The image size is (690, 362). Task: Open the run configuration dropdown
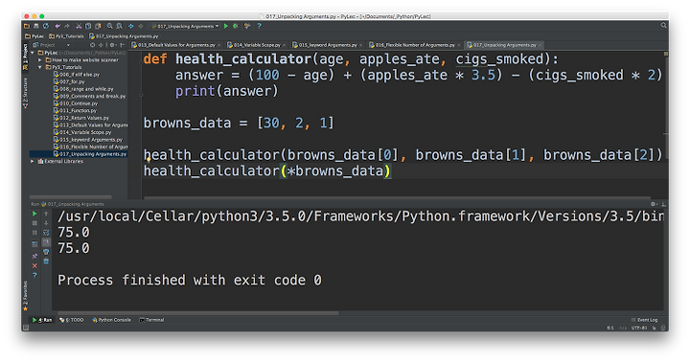coord(185,26)
